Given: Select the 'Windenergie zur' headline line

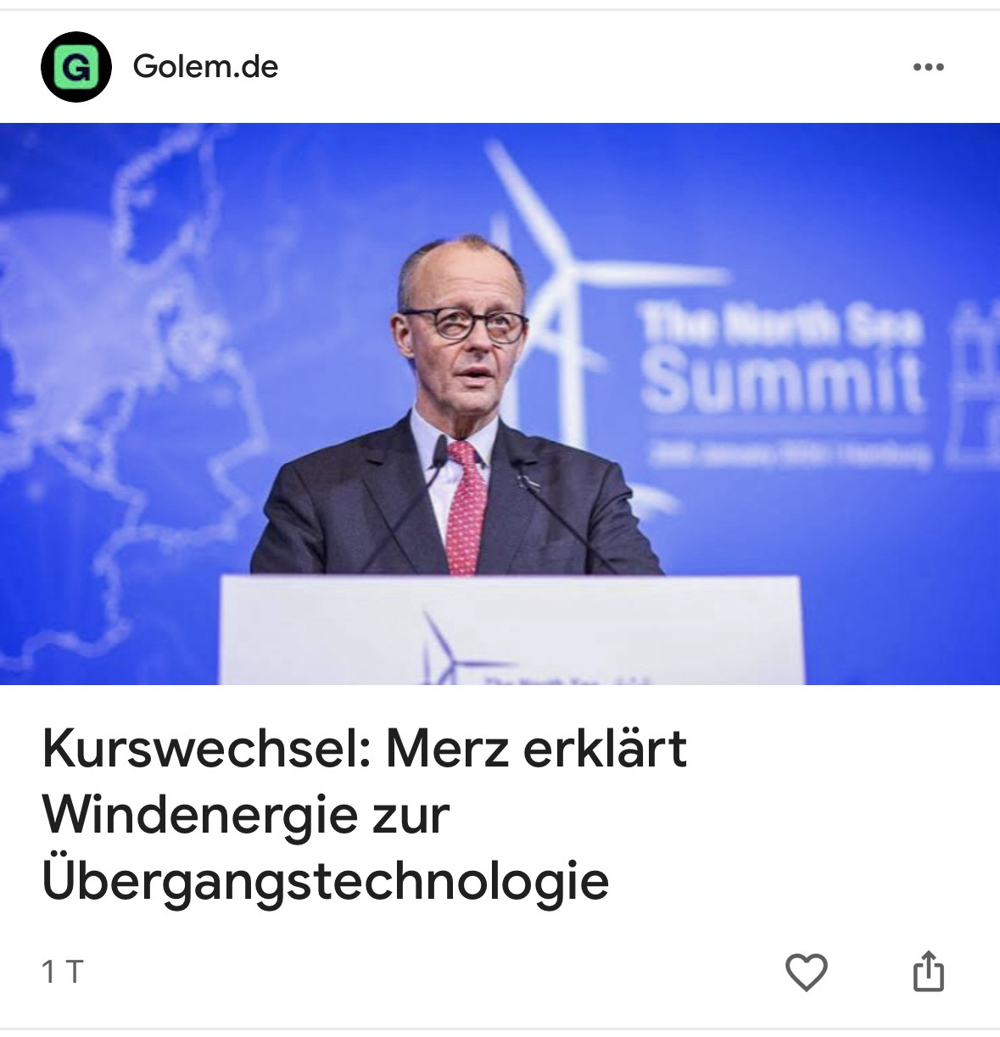Looking at the screenshot, I should [244, 816].
